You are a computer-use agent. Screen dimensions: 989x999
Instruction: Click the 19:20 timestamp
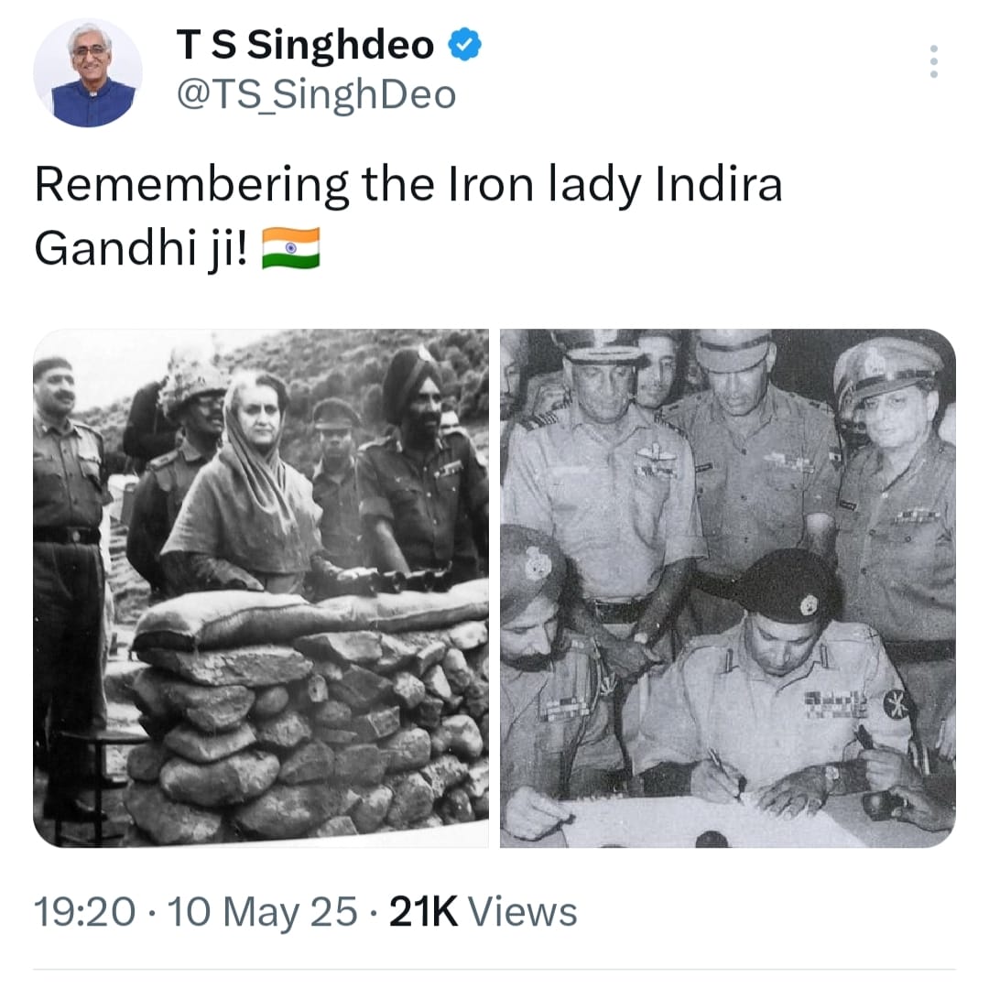click(x=85, y=912)
